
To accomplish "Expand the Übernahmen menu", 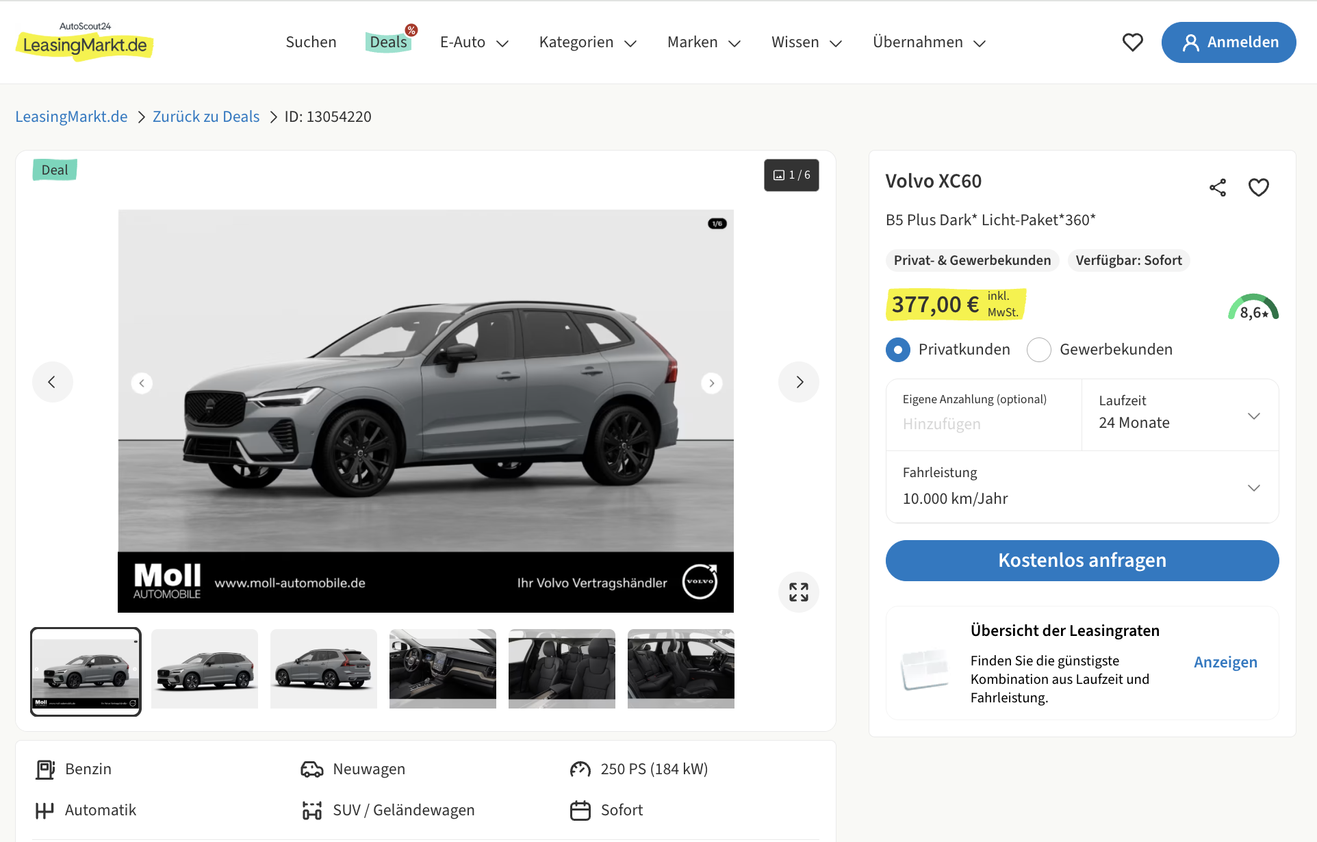I will [930, 42].
